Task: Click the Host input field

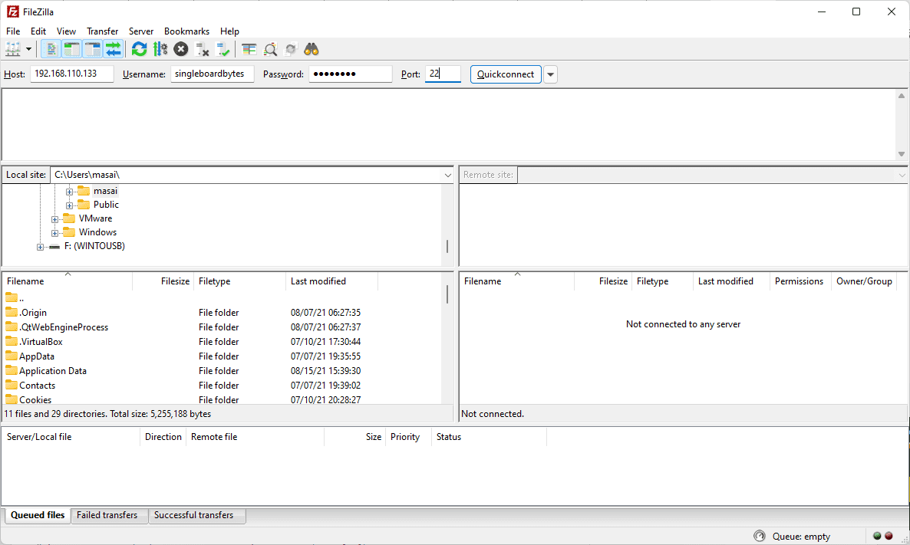Action: click(x=72, y=74)
